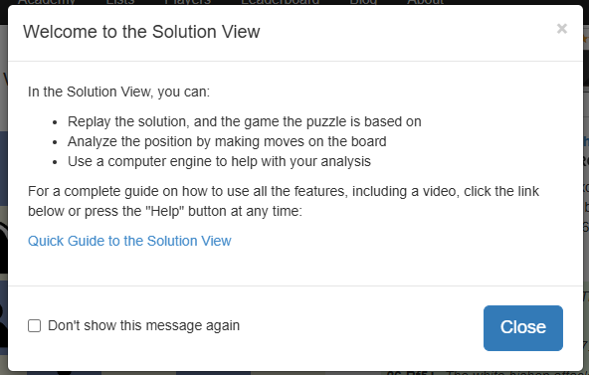The height and width of the screenshot is (375, 589).
Task: Click the For a complete guide paragraph
Action: click(x=284, y=201)
